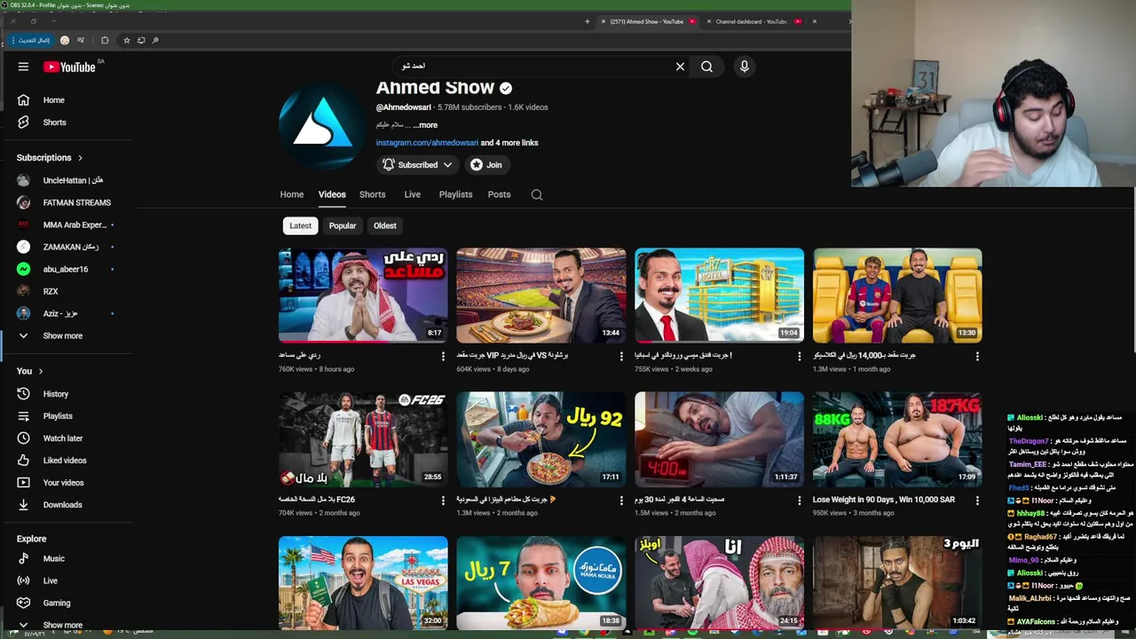Image resolution: width=1136 pixels, height=639 pixels.
Task: Open the 'and 4 more links' link
Action: 509,143
